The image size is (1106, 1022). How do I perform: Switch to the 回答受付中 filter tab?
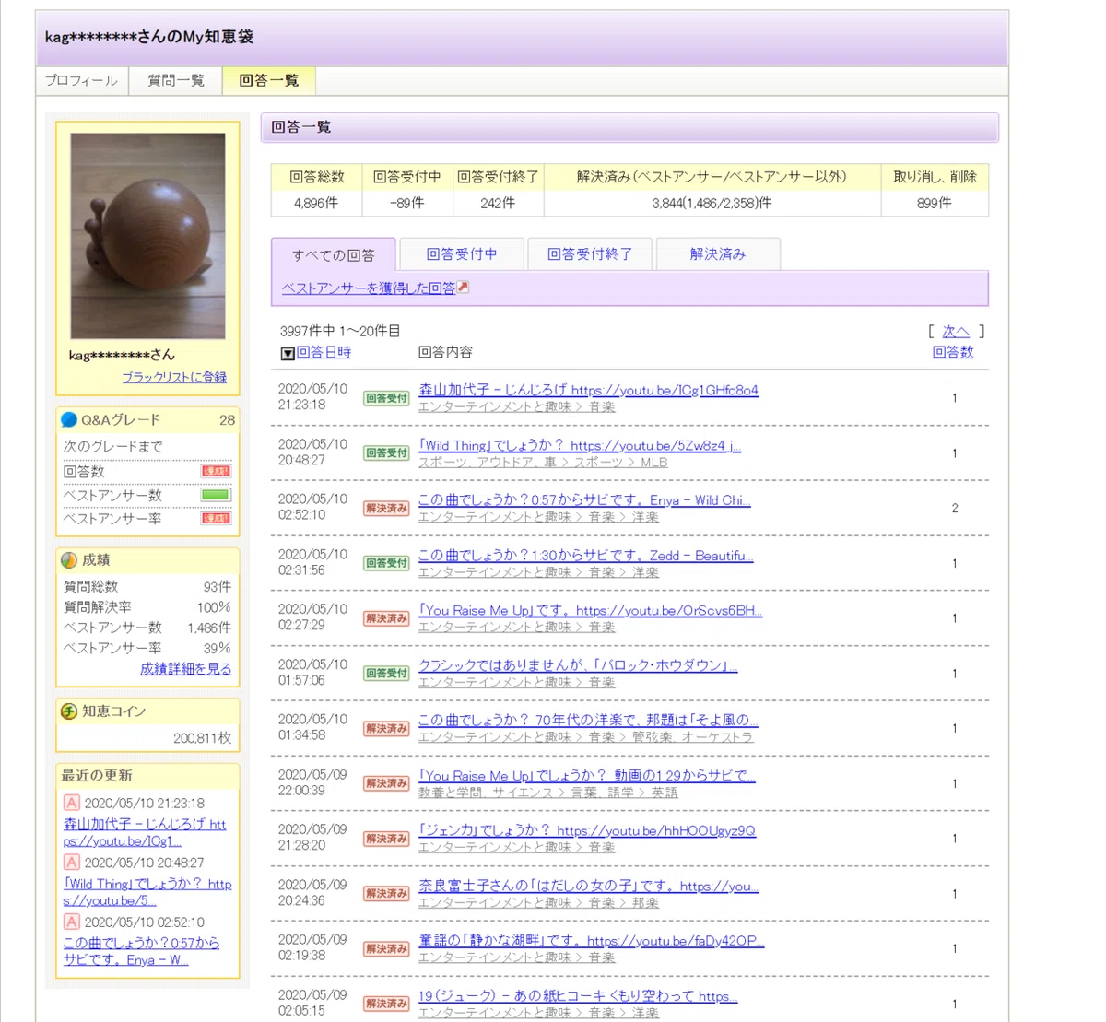tap(462, 253)
